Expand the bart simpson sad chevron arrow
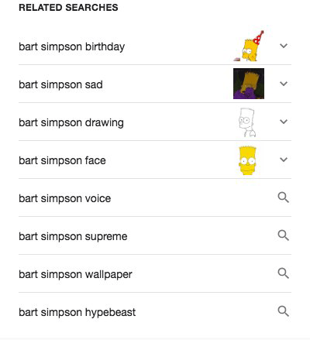Screen dimensions: 310x340 [x=284, y=84]
